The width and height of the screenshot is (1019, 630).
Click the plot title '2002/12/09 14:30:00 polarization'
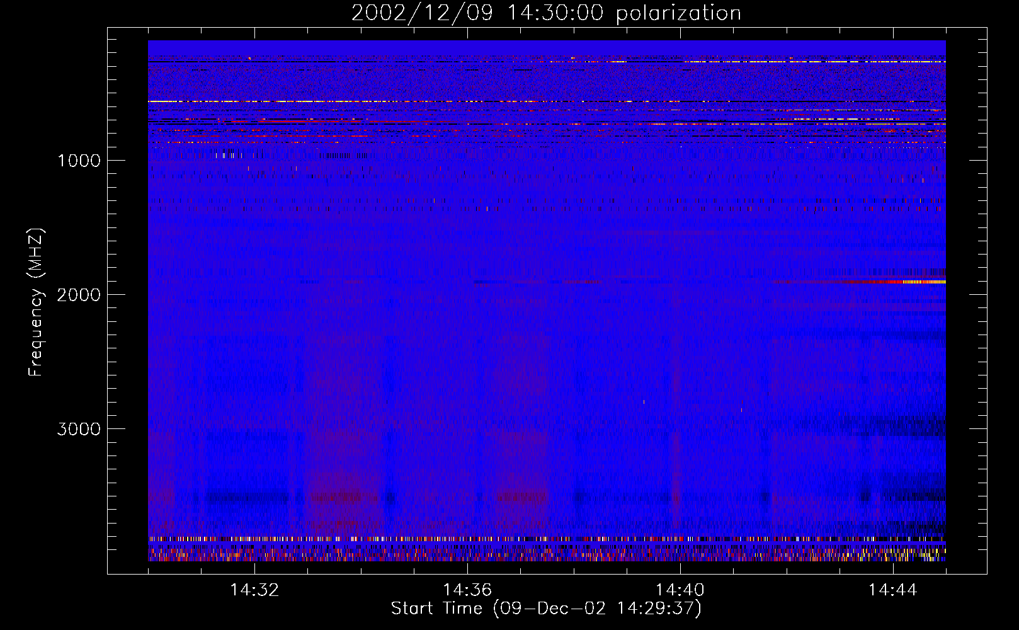(546, 13)
